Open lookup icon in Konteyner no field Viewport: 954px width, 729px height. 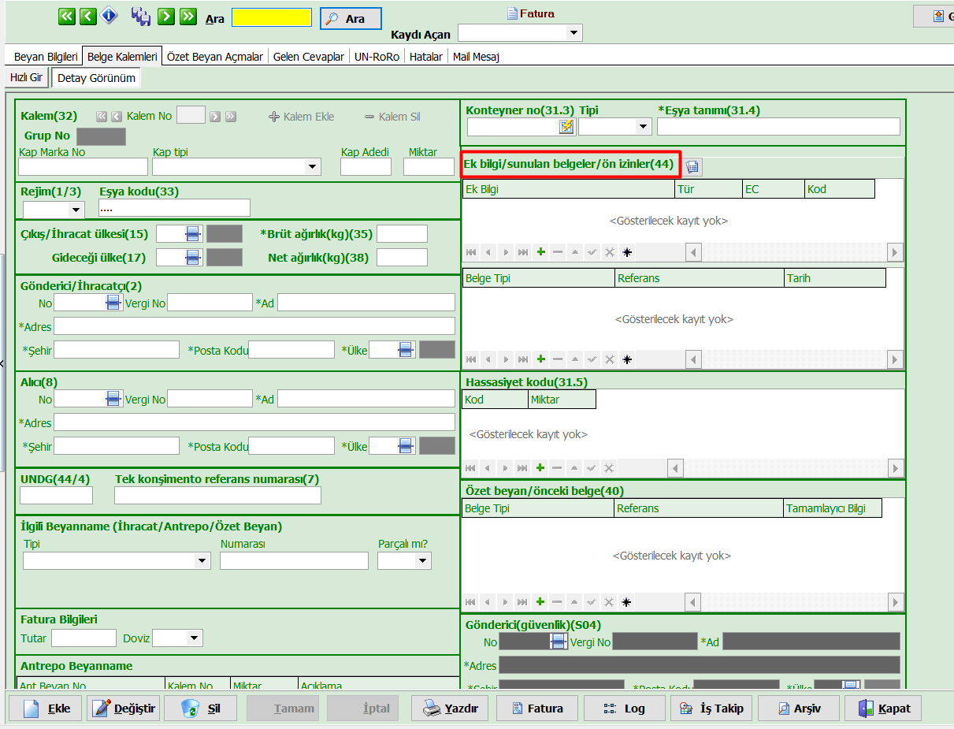[566, 127]
